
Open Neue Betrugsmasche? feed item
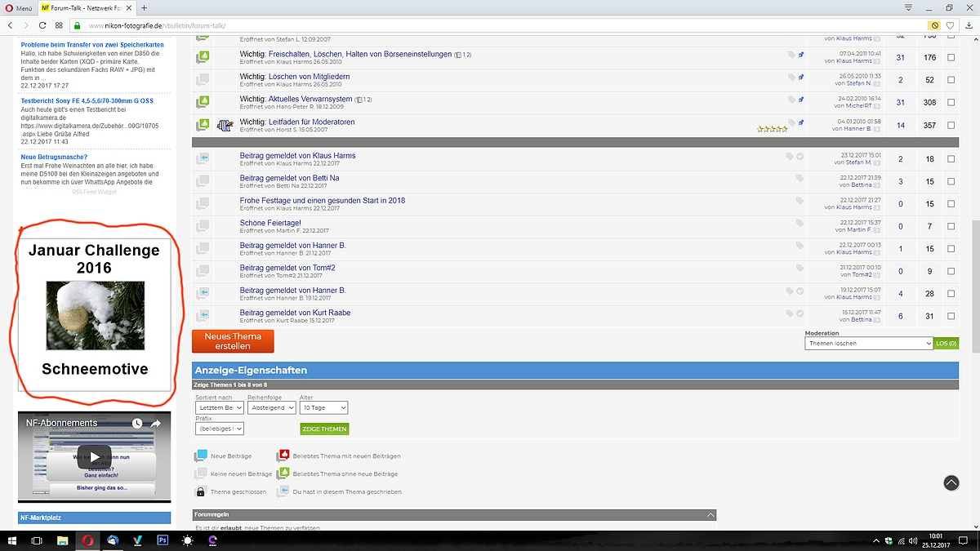coord(54,157)
